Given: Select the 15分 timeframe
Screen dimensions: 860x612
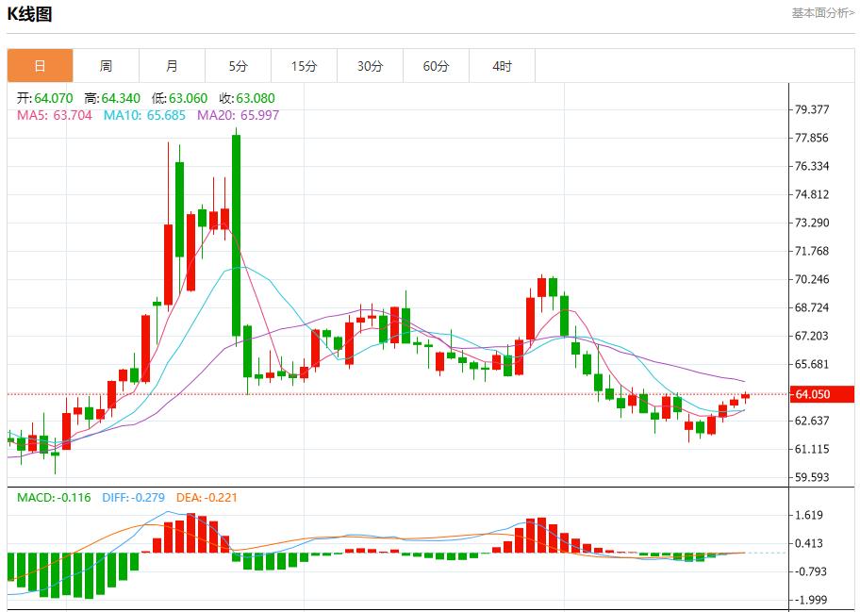Looking at the screenshot, I should click(305, 65).
